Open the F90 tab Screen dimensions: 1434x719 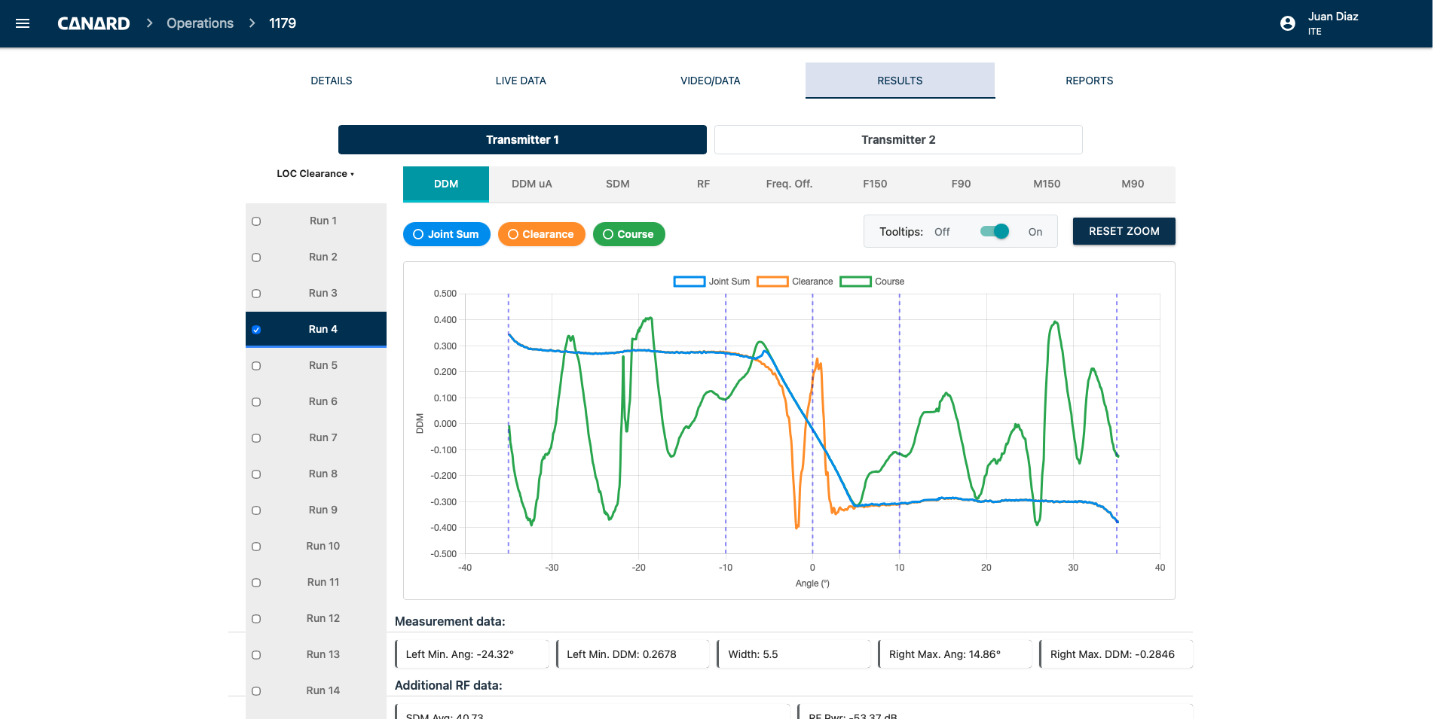point(961,184)
